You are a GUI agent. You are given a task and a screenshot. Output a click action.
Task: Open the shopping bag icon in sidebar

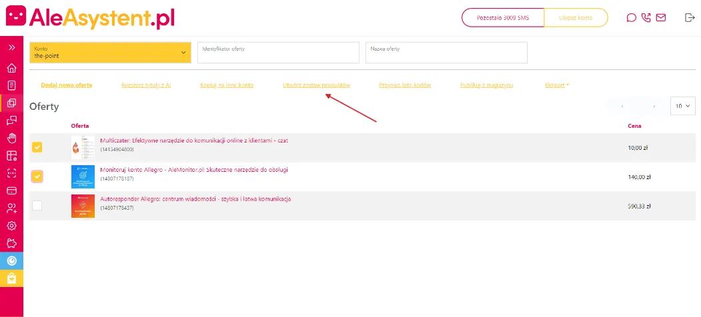[11, 278]
